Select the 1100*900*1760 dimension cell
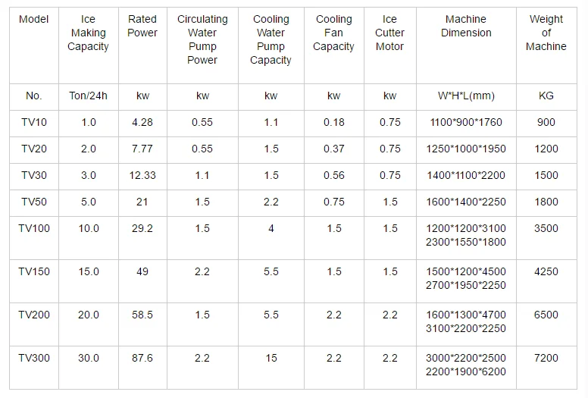The width and height of the screenshot is (588, 398). [466, 122]
